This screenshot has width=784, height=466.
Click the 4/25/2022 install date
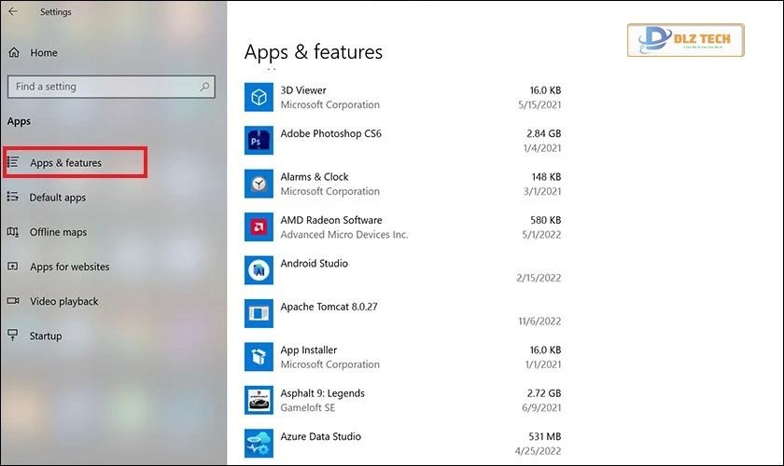pos(538,451)
